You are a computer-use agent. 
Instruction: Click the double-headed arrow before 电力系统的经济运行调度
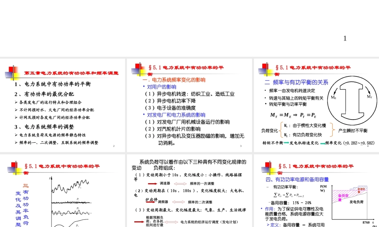[171, 222]
